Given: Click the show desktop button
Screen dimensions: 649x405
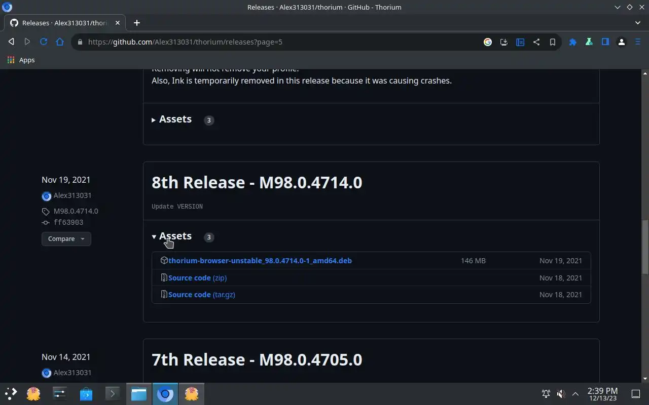Looking at the screenshot, I should click(x=636, y=394).
